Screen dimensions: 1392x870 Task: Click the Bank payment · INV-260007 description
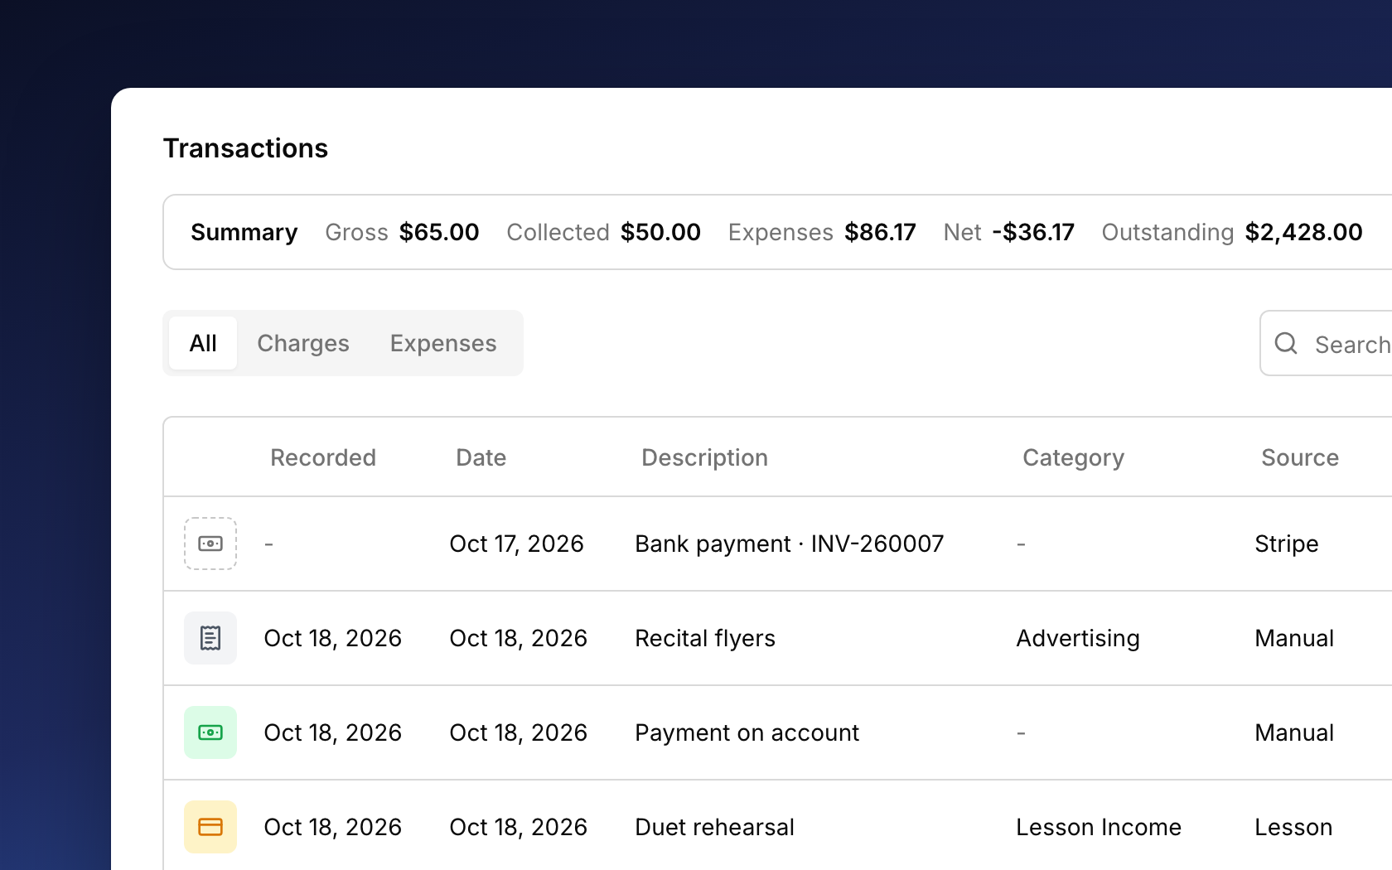[x=790, y=544]
